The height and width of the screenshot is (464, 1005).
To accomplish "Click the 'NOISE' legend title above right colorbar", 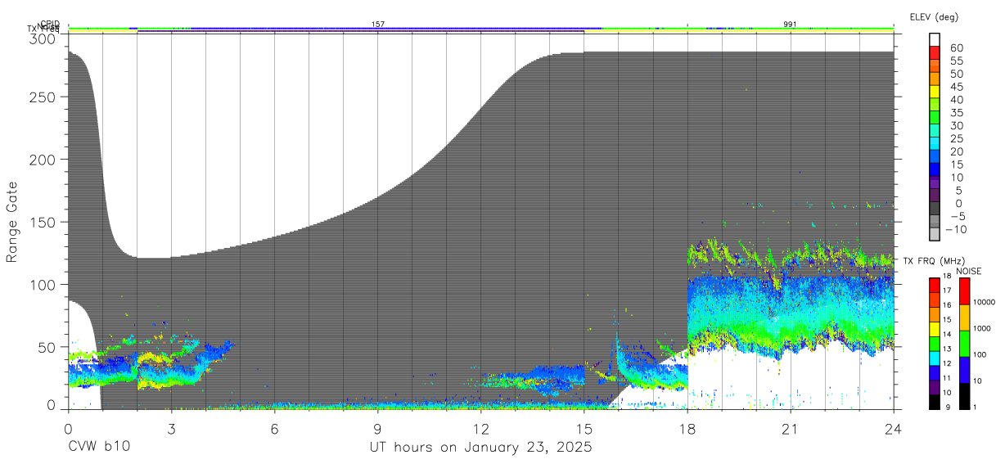I will tap(968, 271).
